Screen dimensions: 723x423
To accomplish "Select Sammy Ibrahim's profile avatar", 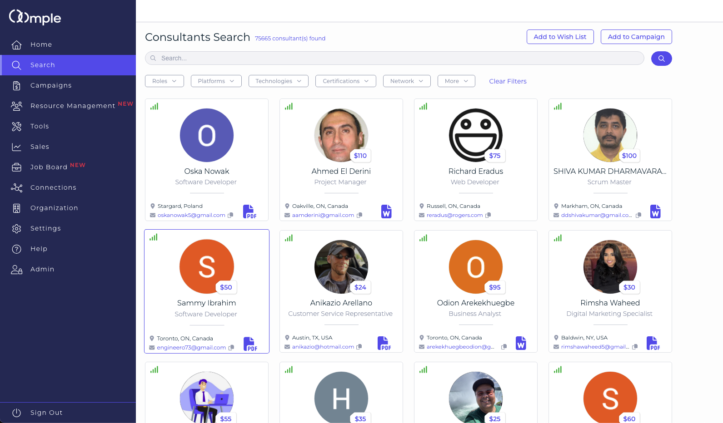I will tap(207, 266).
